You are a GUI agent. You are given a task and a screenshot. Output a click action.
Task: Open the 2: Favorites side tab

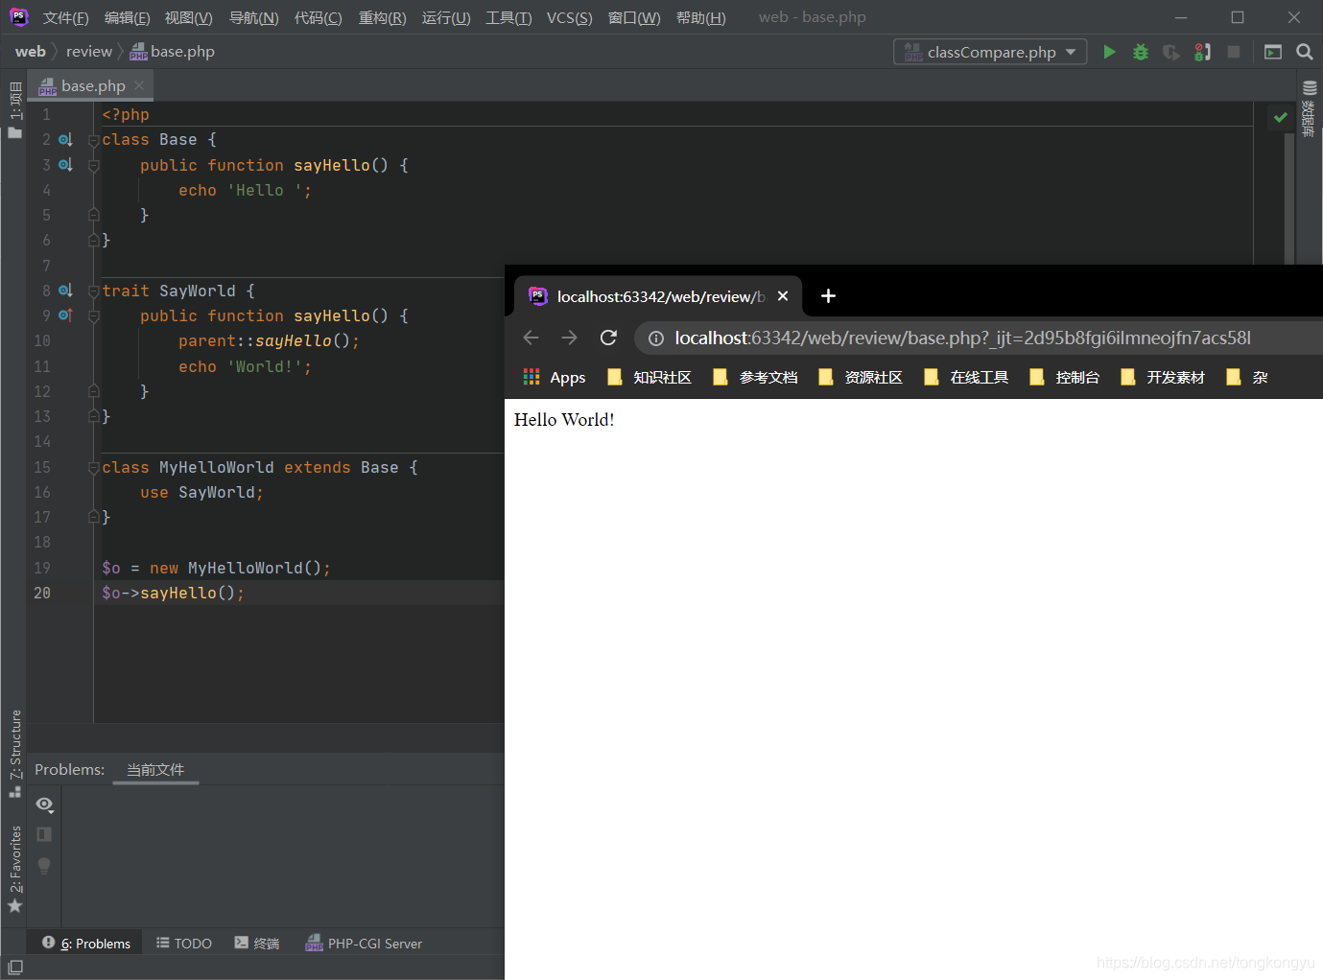[x=14, y=871]
